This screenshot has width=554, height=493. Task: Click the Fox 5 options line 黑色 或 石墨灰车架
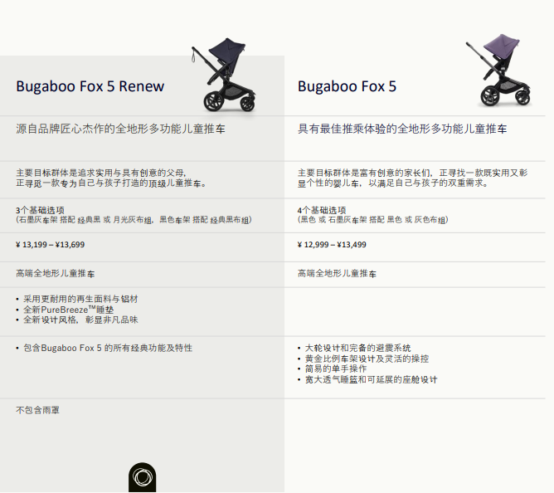(x=372, y=220)
